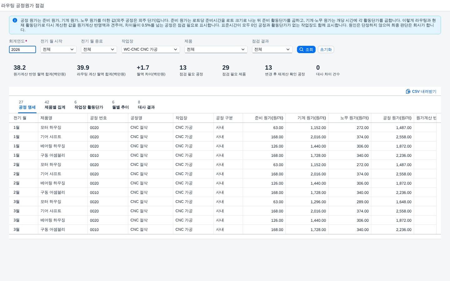Open the 점검 결과 dropdown
Screen dimensions: 450x281
[x=272, y=49]
